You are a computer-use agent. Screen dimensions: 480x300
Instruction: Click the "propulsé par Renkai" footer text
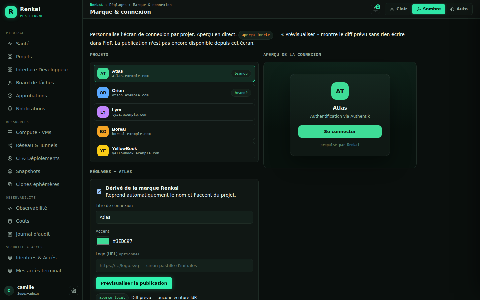coord(340,145)
